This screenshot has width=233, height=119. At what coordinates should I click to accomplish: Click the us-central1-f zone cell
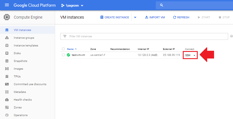(98, 55)
